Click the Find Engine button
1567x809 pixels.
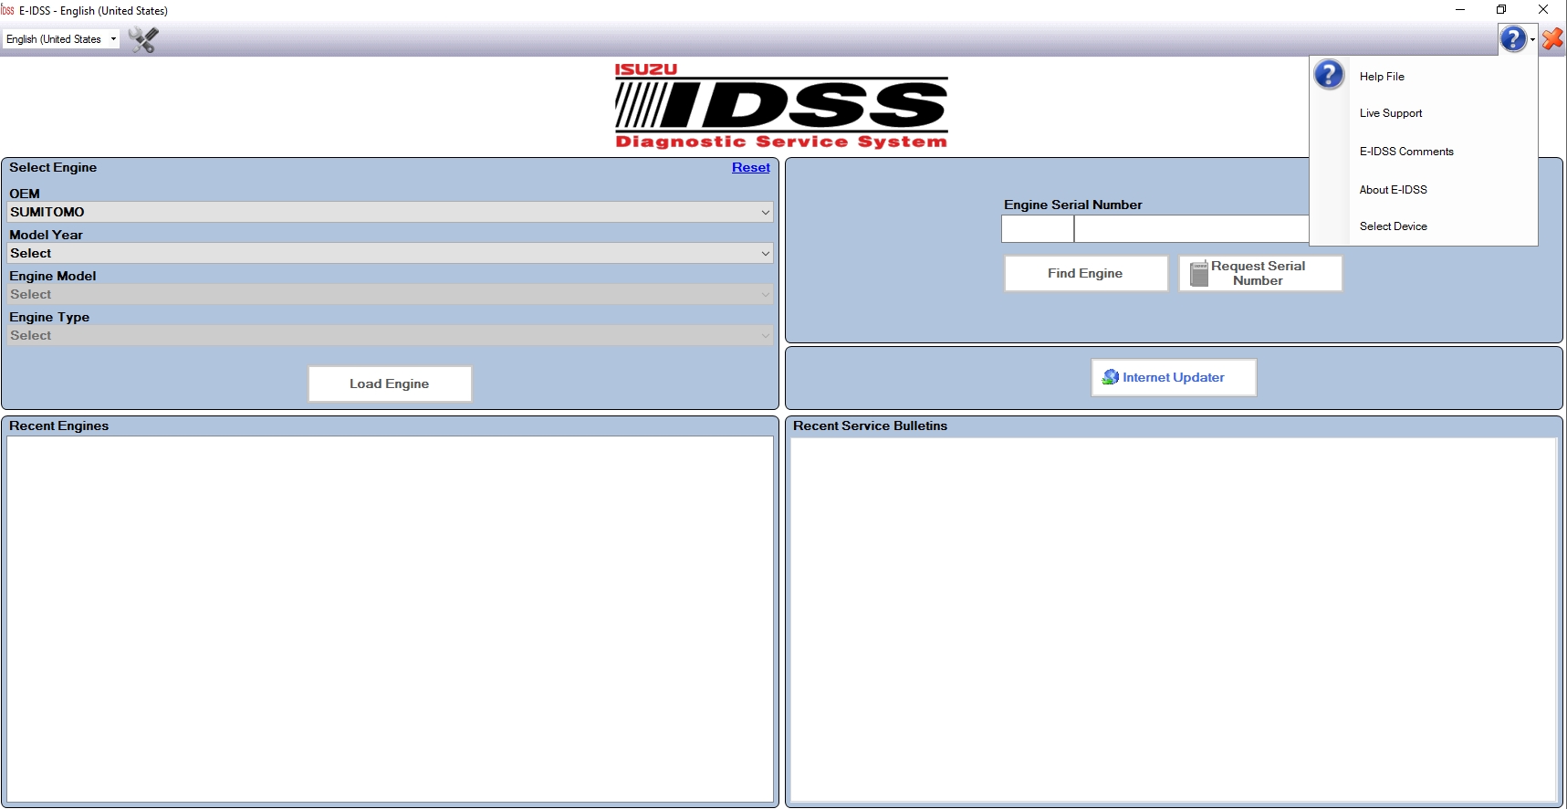click(x=1086, y=273)
